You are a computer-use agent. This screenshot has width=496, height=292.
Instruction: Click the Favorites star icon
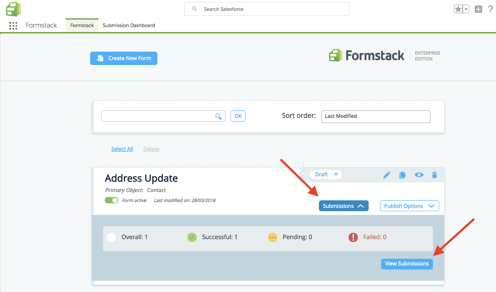(458, 9)
